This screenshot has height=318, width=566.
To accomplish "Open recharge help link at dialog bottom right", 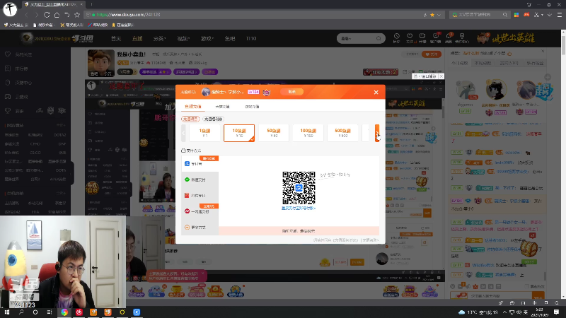I will tap(370, 240).
